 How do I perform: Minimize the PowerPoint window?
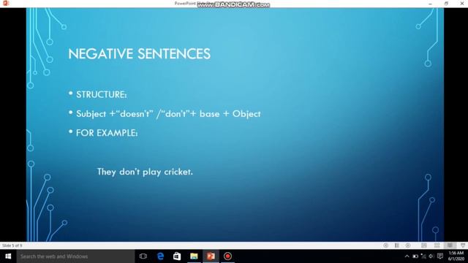[x=430, y=4]
